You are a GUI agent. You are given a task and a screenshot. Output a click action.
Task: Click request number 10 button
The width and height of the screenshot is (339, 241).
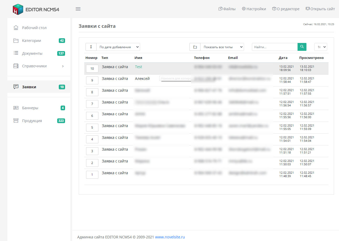92,69
